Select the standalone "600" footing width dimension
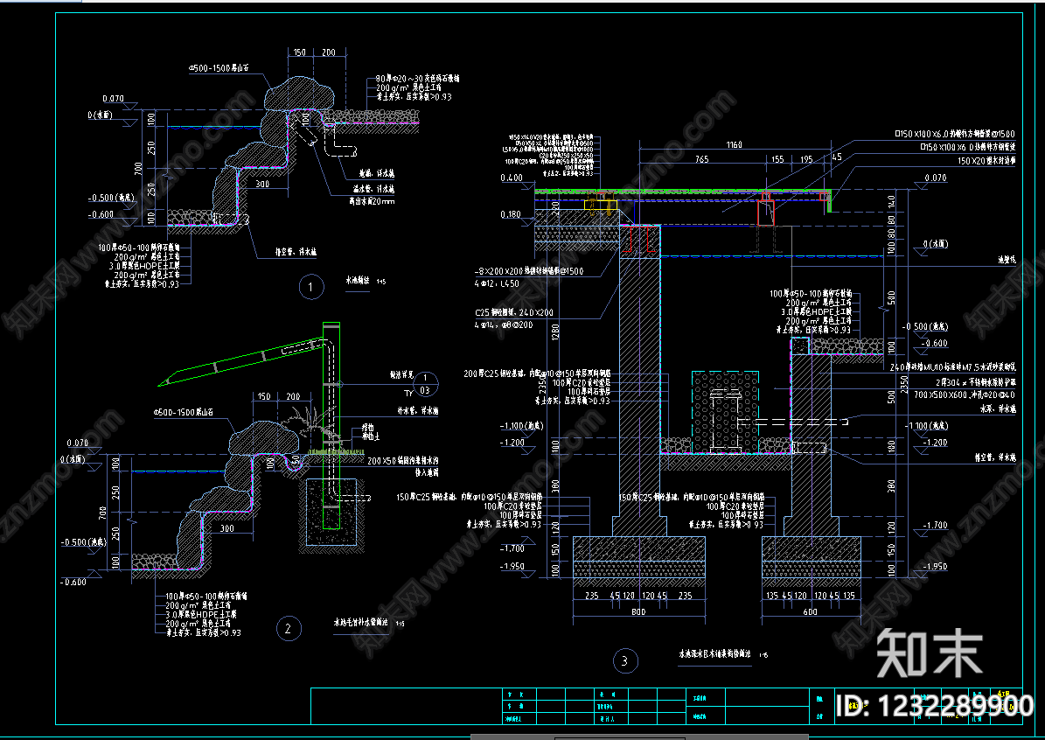The width and height of the screenshot is (1045, 740). pos(810,612)
